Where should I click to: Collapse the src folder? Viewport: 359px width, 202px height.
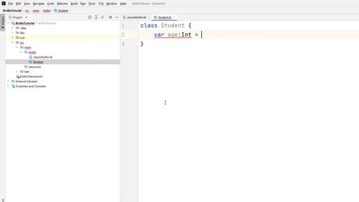tap(12, 43)
